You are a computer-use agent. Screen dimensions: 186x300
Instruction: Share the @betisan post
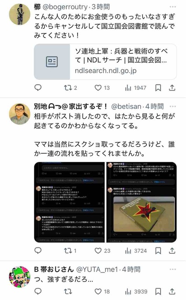pyautogui.click(x=172, y=251)
